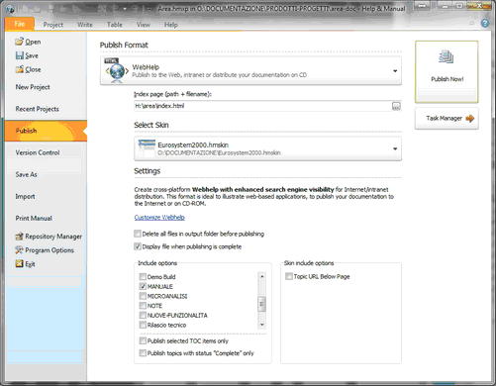Select New Project in the File menu
Screen dimensions: 496x386
tap(33, 87)
